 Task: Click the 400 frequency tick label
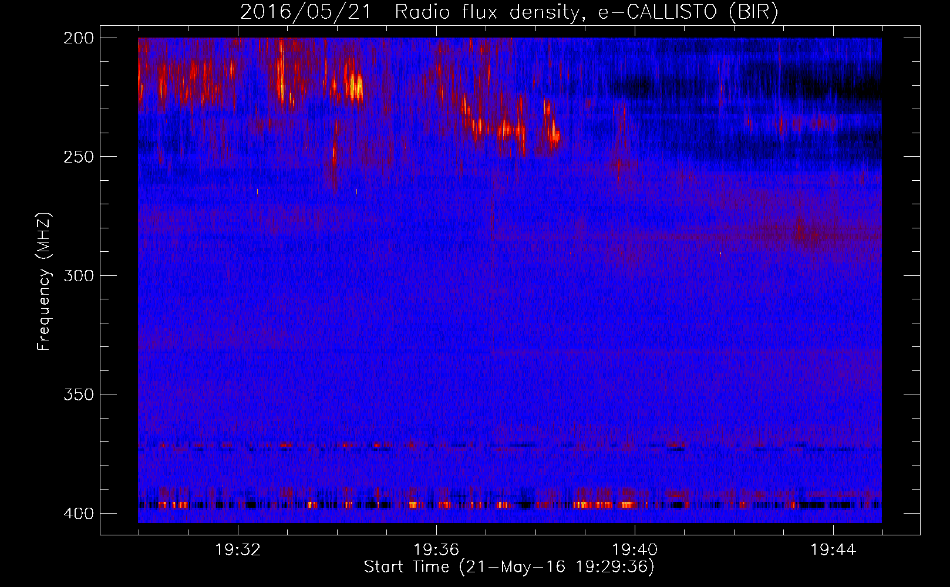pos(79,513)
